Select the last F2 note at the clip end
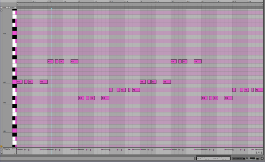Image resolution: width=265 pixels, height=162 pixels. point(259,90)
